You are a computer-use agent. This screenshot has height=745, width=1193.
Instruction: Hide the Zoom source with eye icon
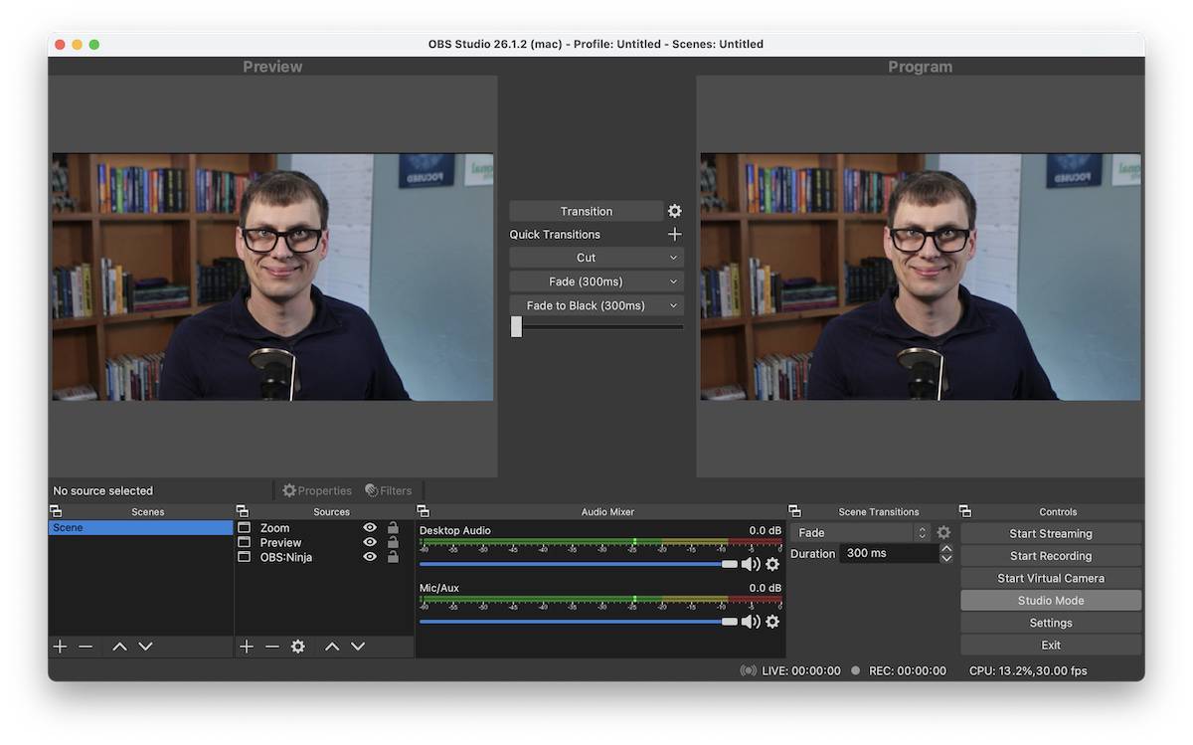pos(370,528)
